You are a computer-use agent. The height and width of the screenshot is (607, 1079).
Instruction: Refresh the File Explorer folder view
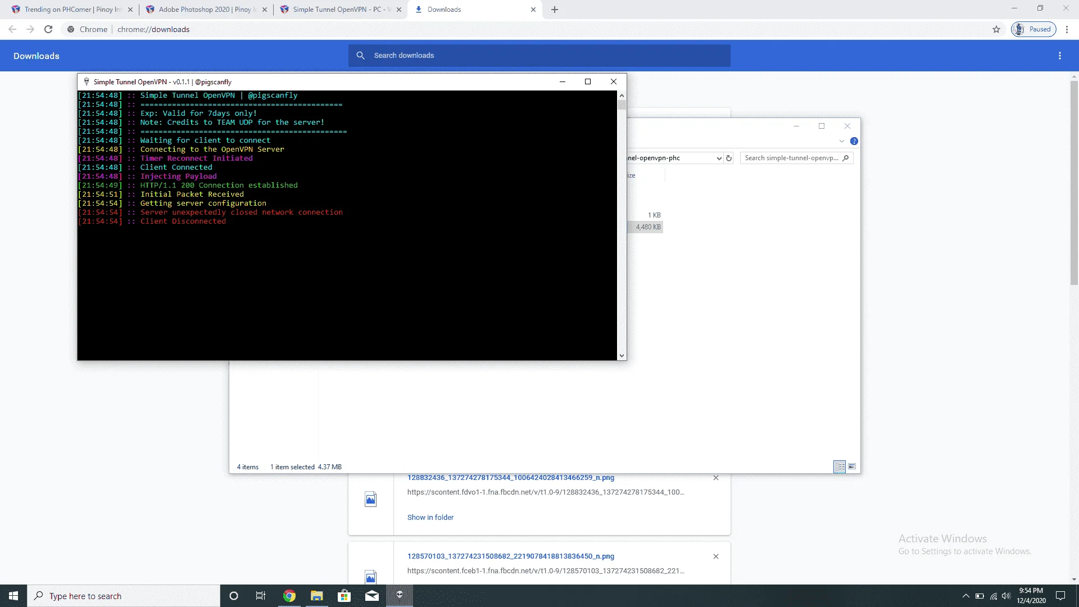[729, 158]
